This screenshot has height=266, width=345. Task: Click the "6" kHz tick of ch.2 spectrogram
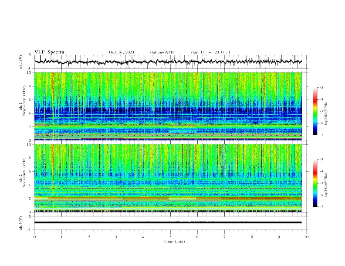pyautogui.click(x=30, y=172)
